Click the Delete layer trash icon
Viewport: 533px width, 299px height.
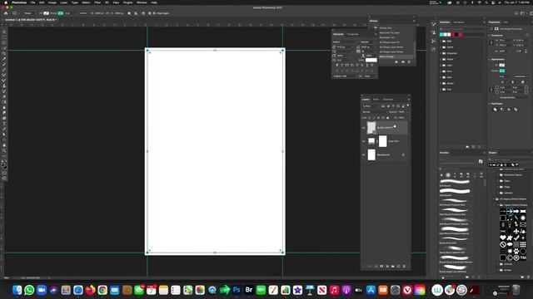404,267
